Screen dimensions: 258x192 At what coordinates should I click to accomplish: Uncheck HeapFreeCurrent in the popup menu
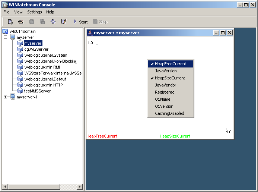(170, 64)
